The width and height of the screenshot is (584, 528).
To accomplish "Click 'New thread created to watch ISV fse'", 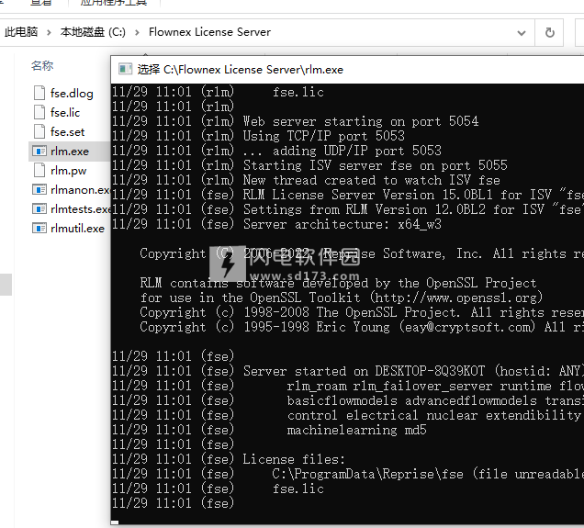I will pos(371,180).
